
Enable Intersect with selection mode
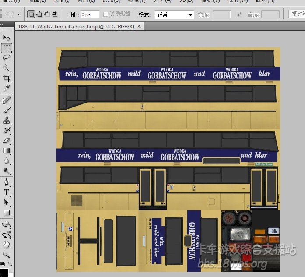(54, 14)
